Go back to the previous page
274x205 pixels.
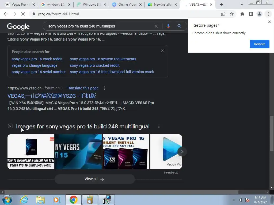coord(6,14)
